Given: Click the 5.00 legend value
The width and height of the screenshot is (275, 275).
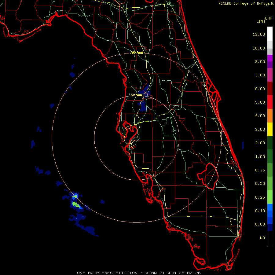Looking at the screenshot, I should click(x=260, y=102).
